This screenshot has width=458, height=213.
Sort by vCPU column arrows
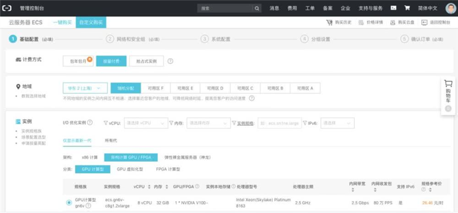(149, 187)
